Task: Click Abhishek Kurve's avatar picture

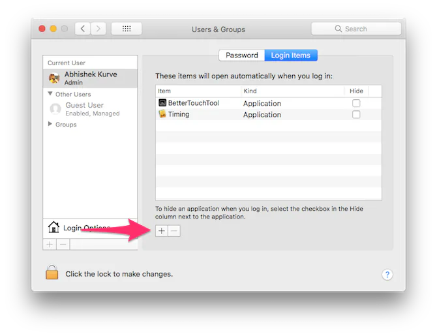Action: [54, 78]
